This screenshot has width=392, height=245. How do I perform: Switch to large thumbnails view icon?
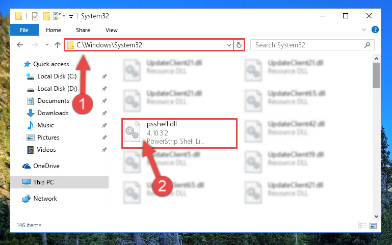(x=373, y=226)
